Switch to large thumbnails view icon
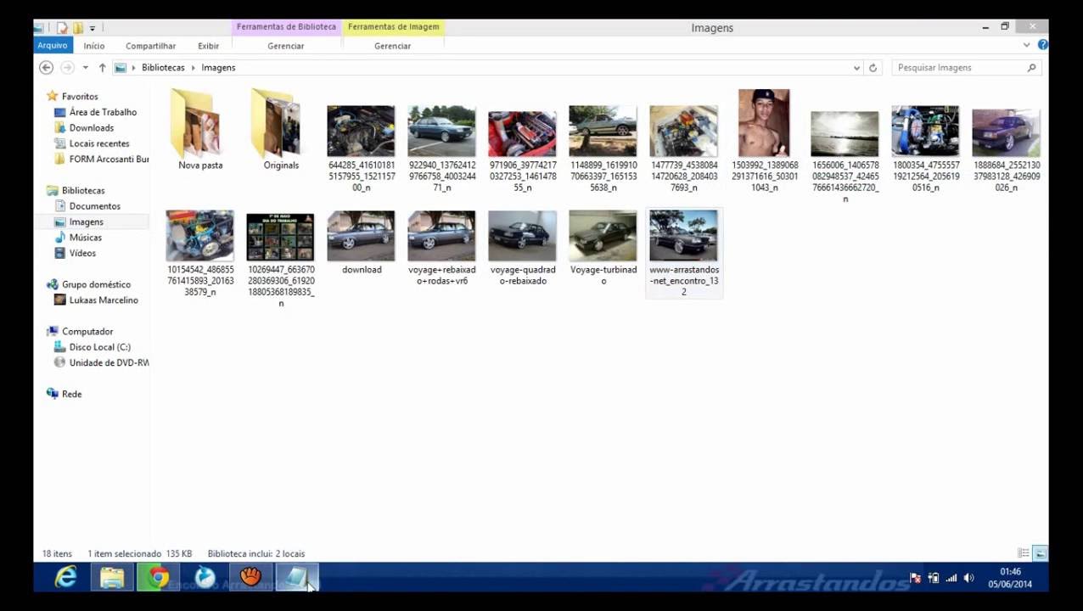 1040,553
